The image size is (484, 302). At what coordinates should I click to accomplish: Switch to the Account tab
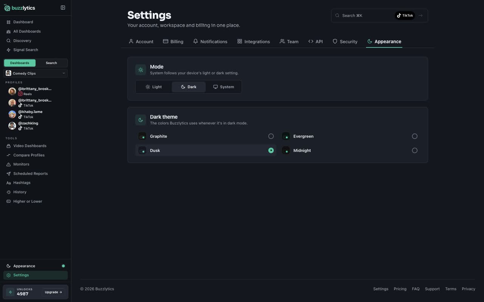pos(141,42)
